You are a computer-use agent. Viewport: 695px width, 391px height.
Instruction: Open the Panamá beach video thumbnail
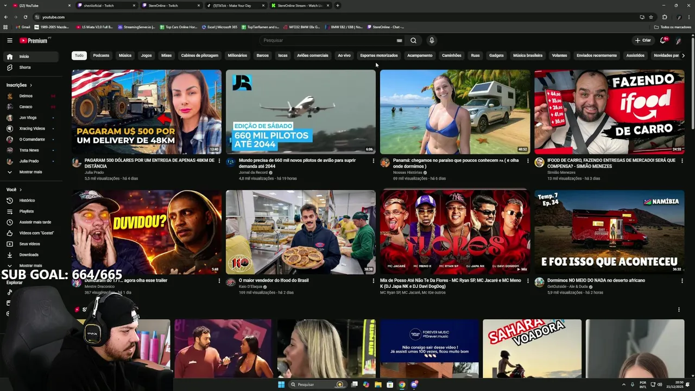pyautogui.click(x=455, y=112)
